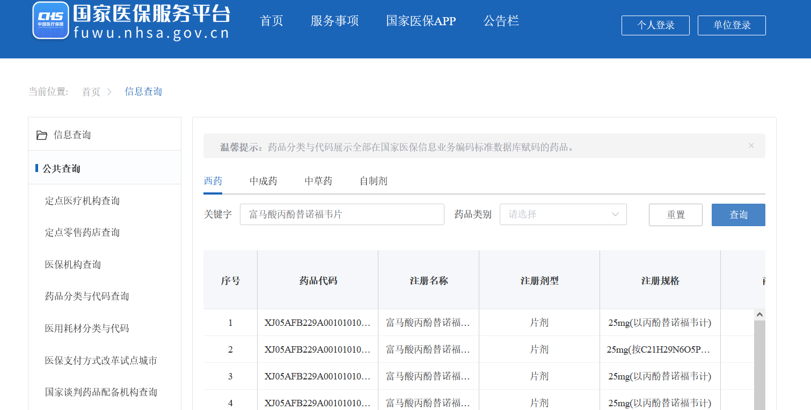Viewport: 811px width, 410px height.
Task: Switch to the 中成药 tab
Action: 263,181
